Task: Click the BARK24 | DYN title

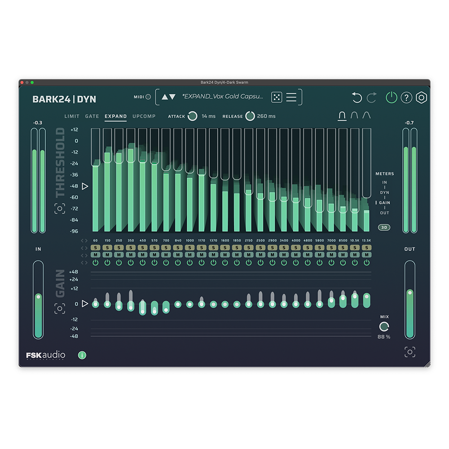Action: [x=64, y=99]
